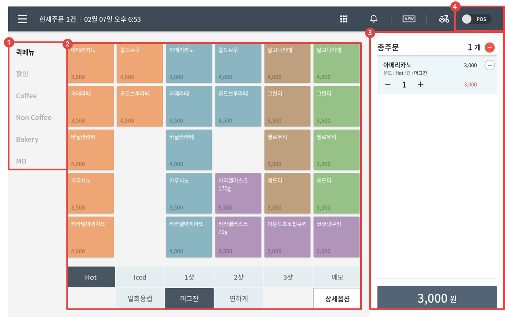Image resolution: width=505 pixels, height=317 pixels.
Task: Toggle the Hot temperature option
Action: [x=91, y=277]
